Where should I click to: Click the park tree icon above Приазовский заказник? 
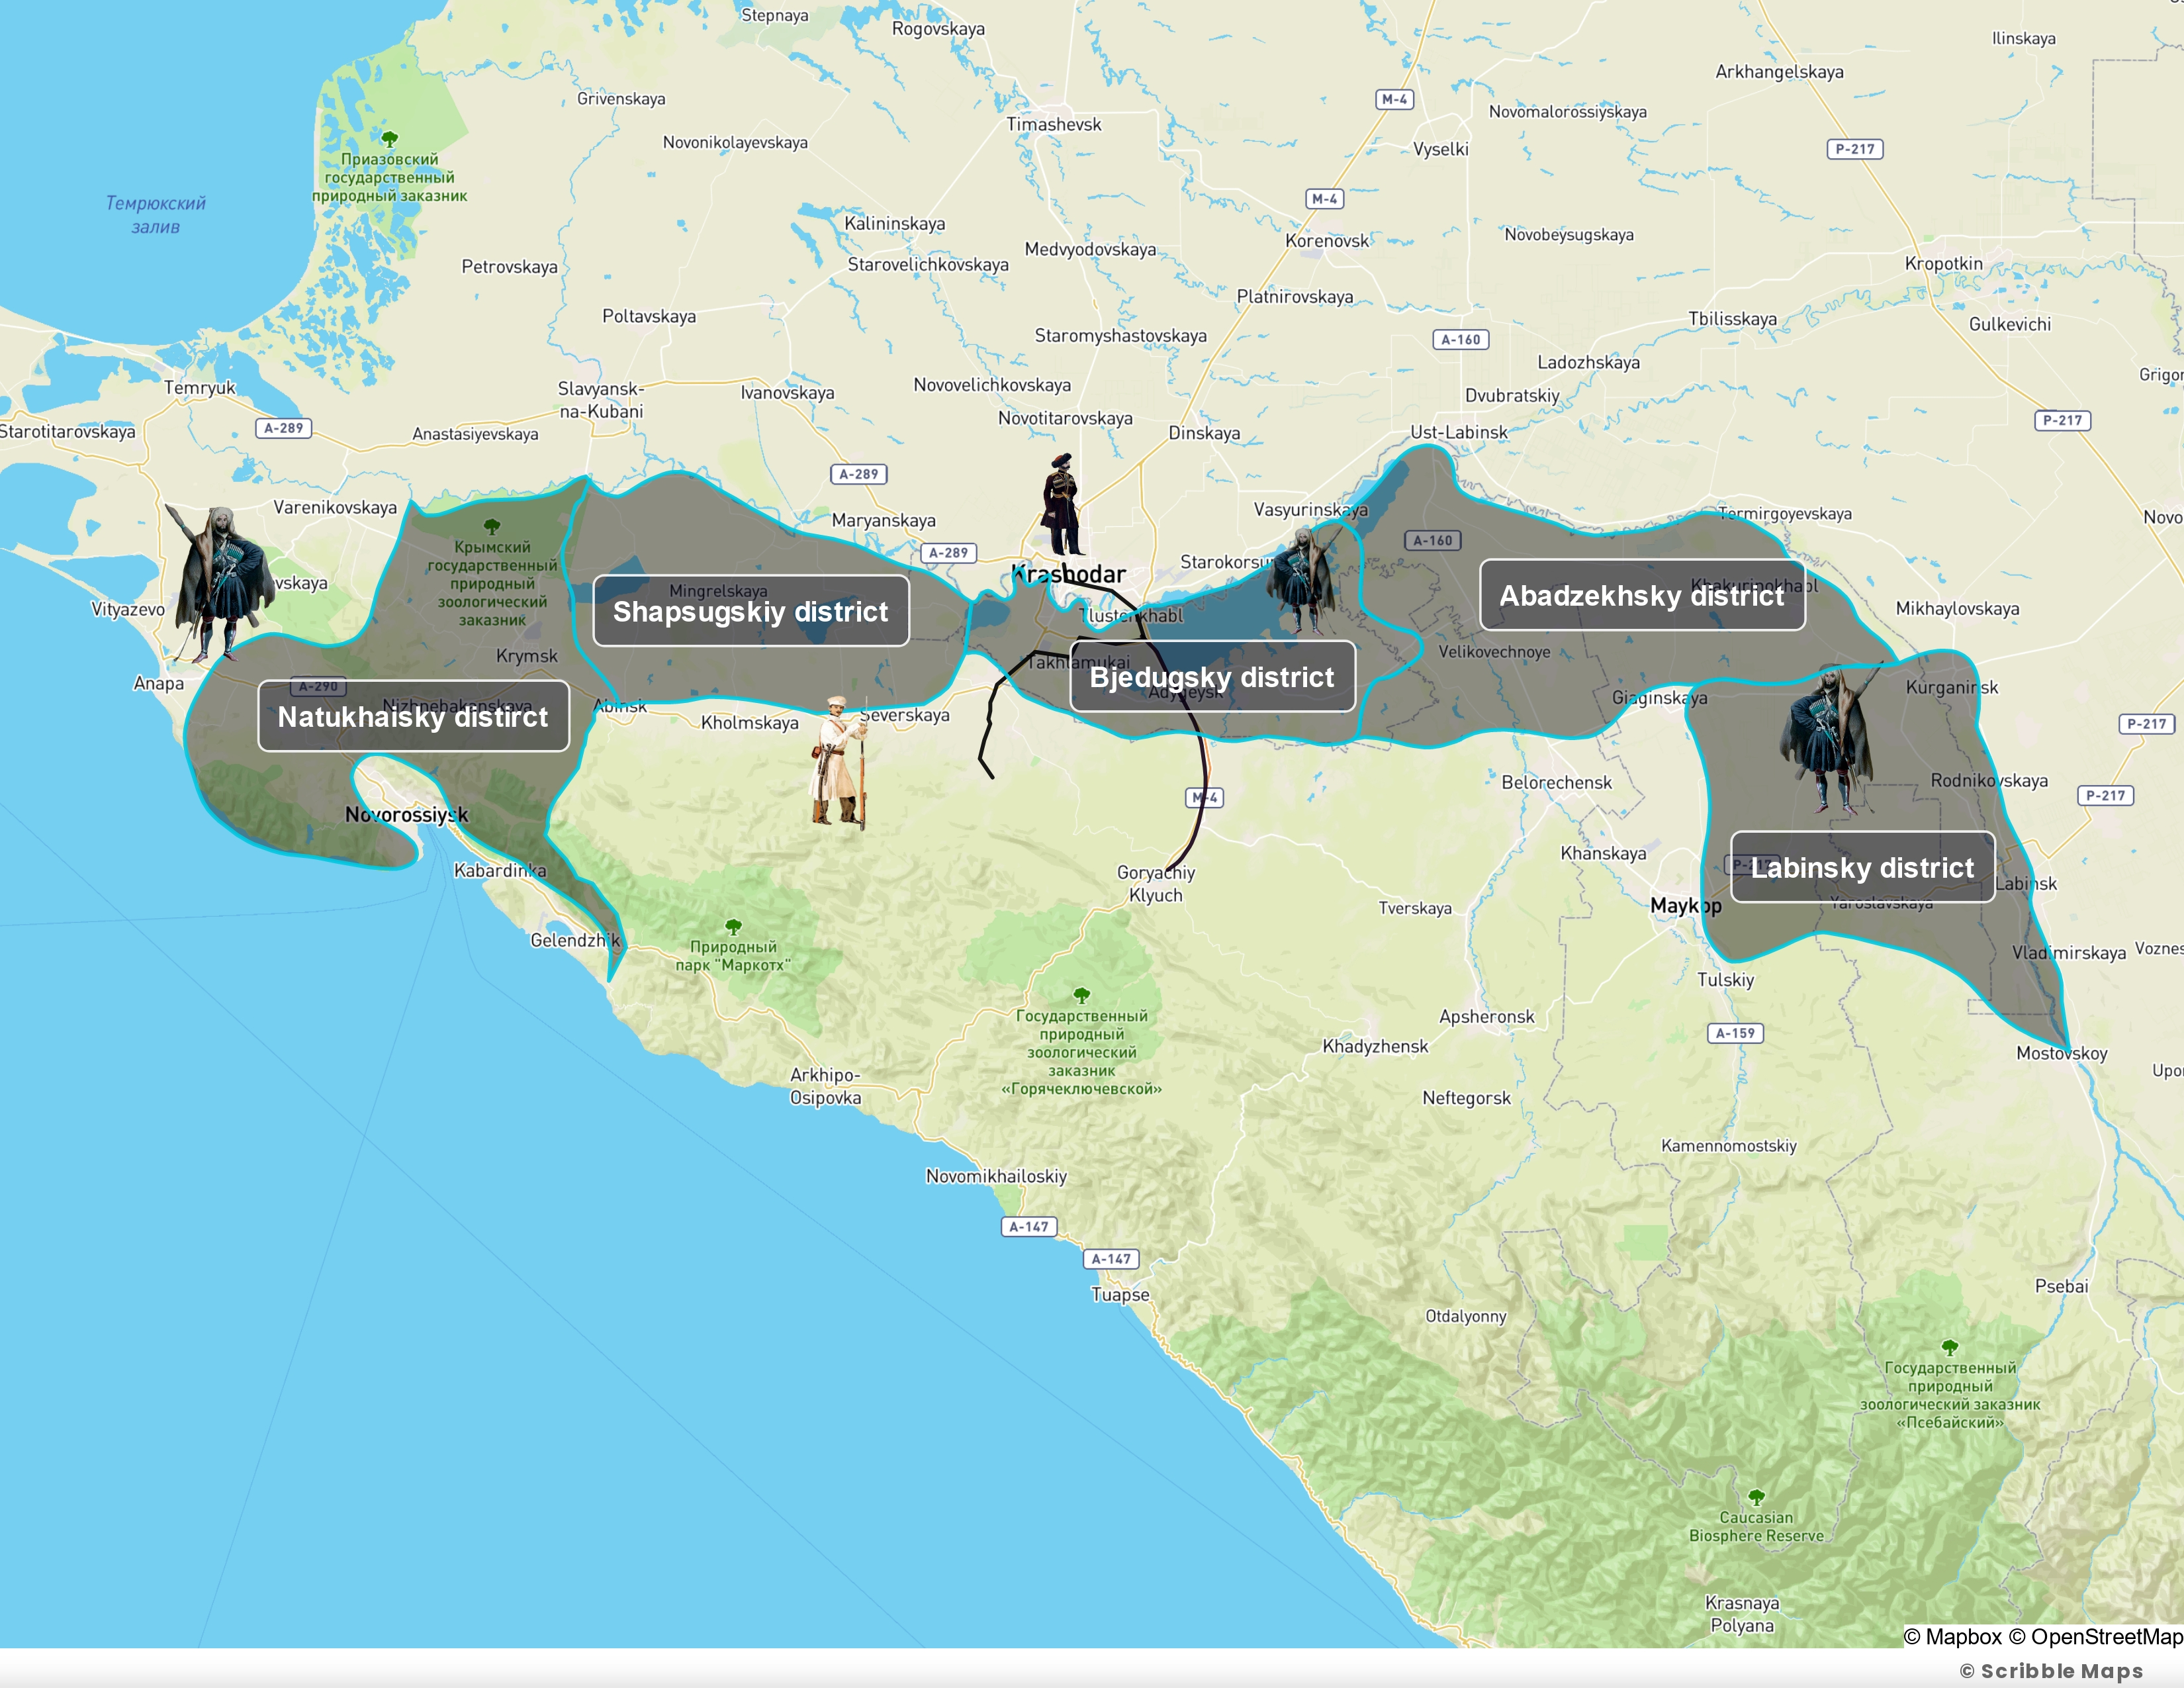[390, 139]
